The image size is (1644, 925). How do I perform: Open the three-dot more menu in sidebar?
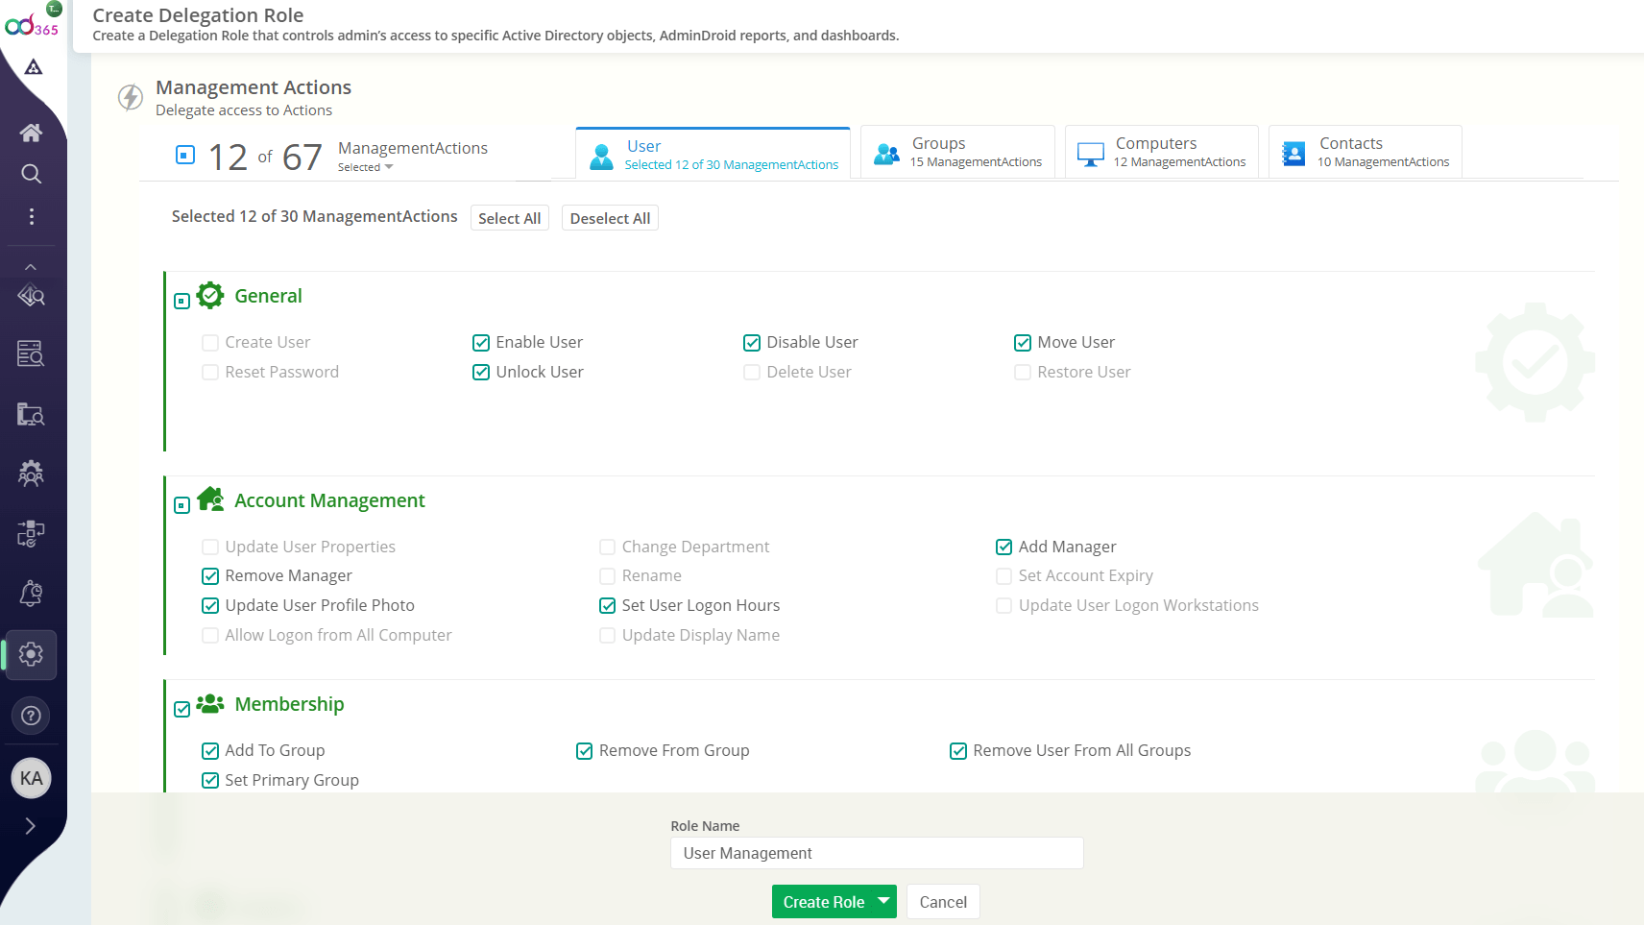point(31,216)
